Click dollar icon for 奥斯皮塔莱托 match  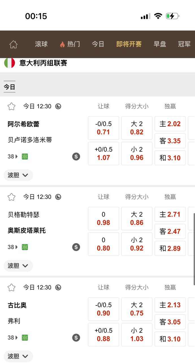pyautogui.click(x=76, y=247)
